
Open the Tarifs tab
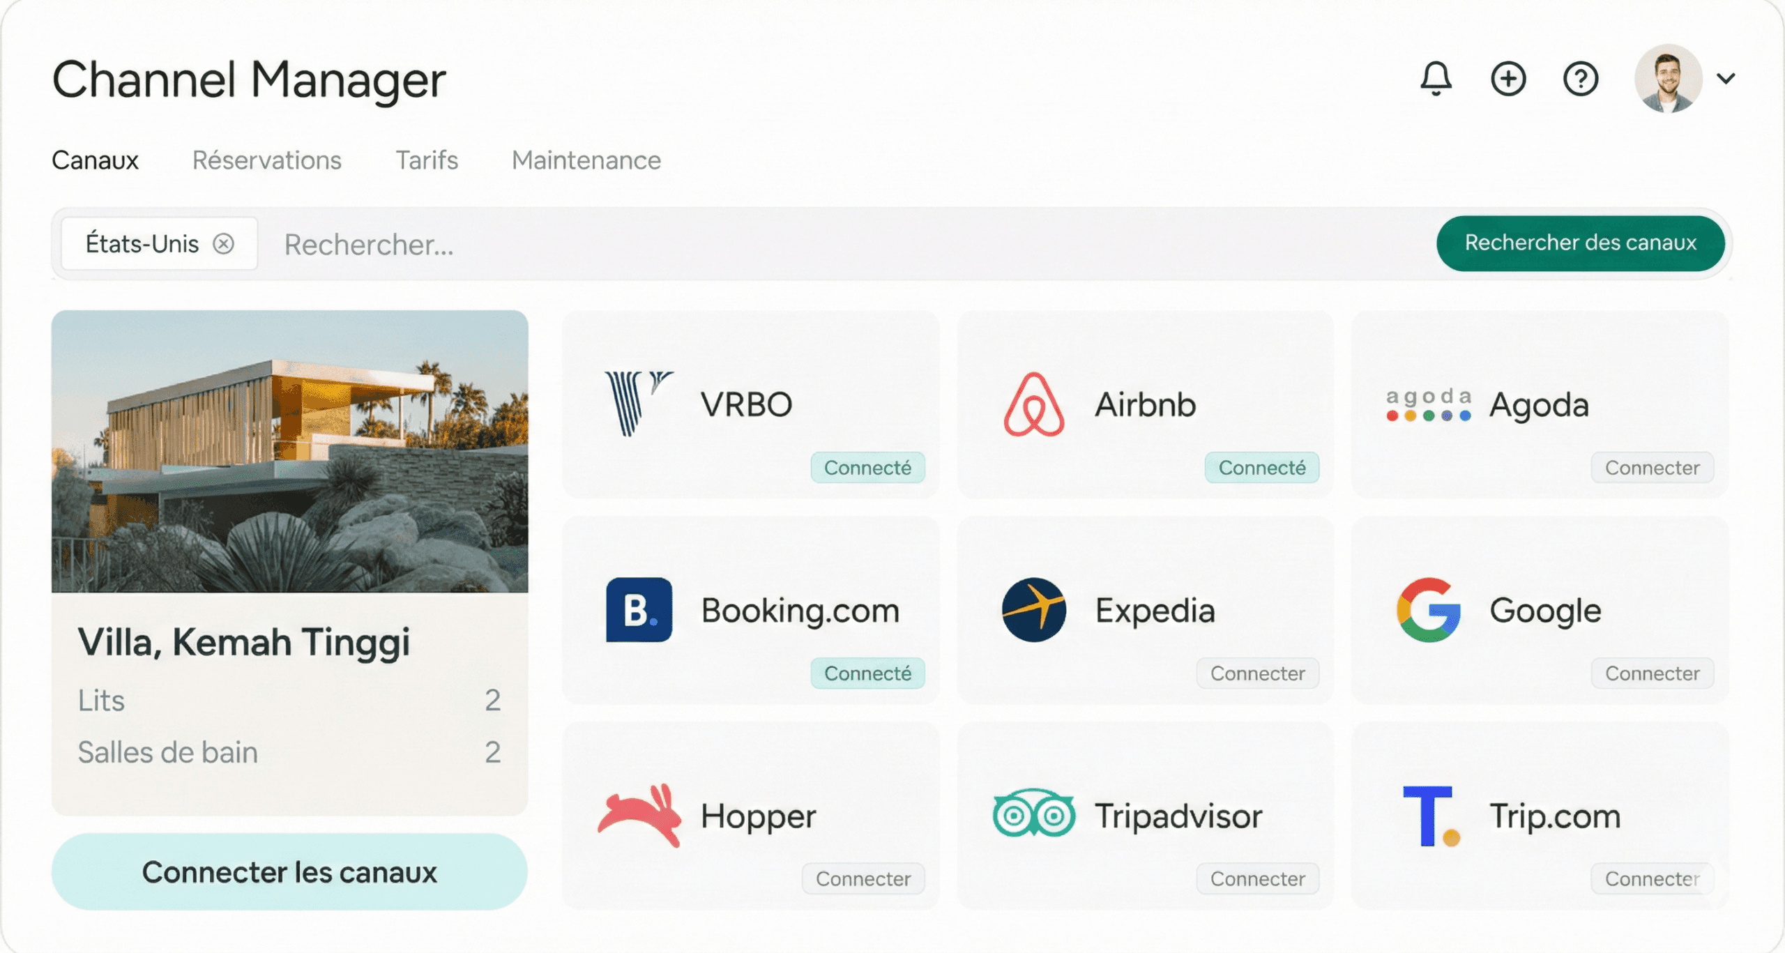(426, 160)
